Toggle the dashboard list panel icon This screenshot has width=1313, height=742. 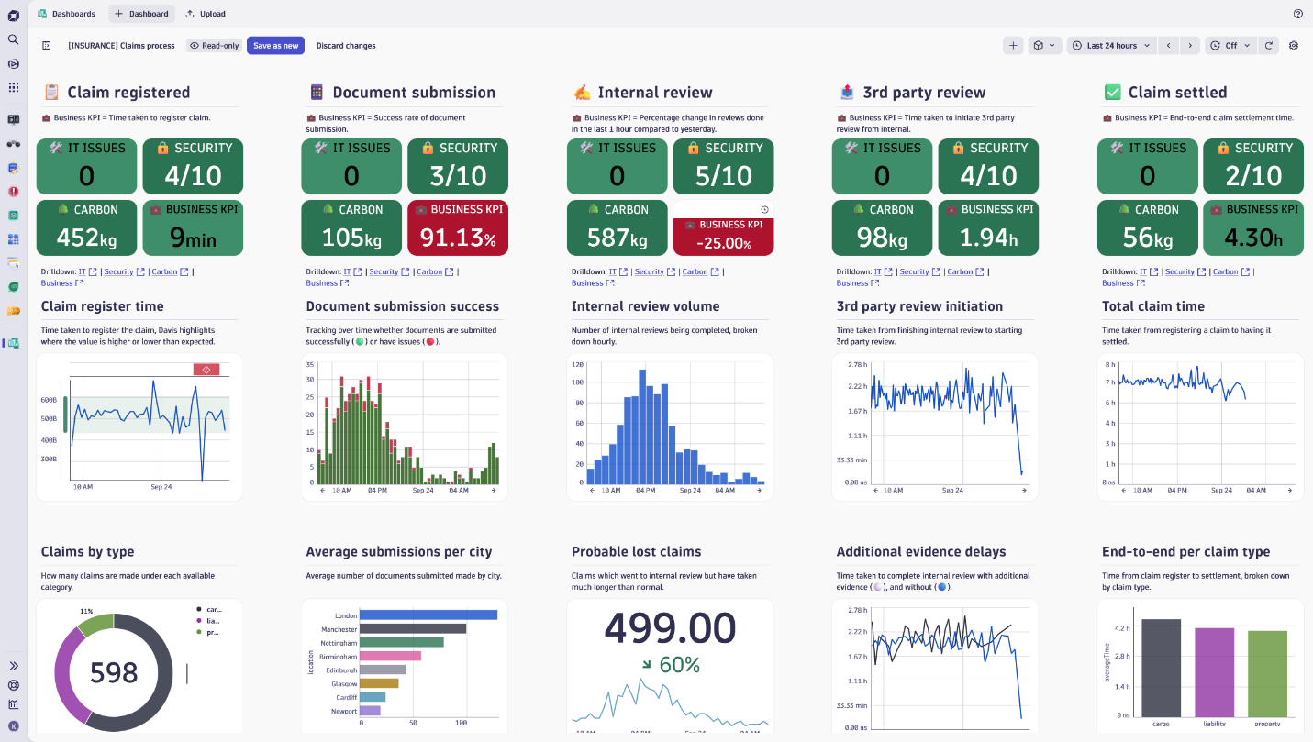(47, 45)
